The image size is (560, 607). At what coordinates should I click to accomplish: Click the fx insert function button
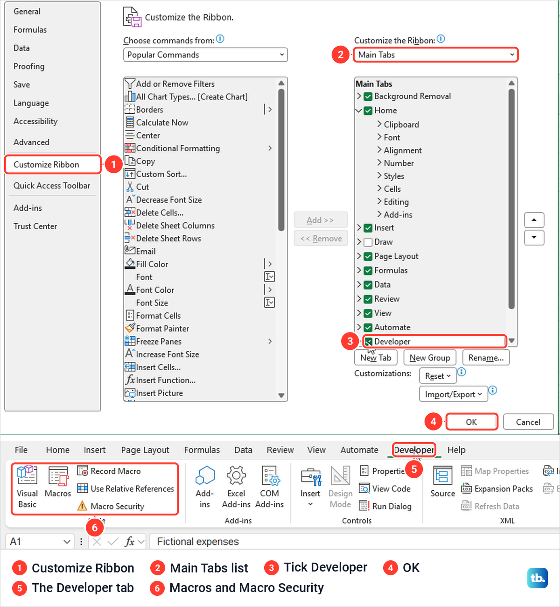click(130, 542)
